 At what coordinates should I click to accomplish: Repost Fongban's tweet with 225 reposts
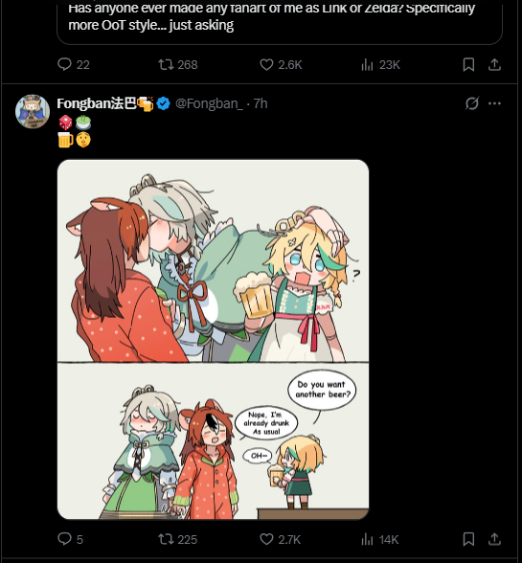tap(178, 539)
